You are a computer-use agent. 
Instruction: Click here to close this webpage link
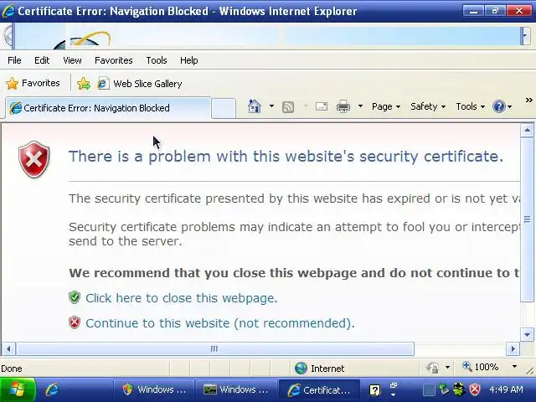(x=181, y=298)
